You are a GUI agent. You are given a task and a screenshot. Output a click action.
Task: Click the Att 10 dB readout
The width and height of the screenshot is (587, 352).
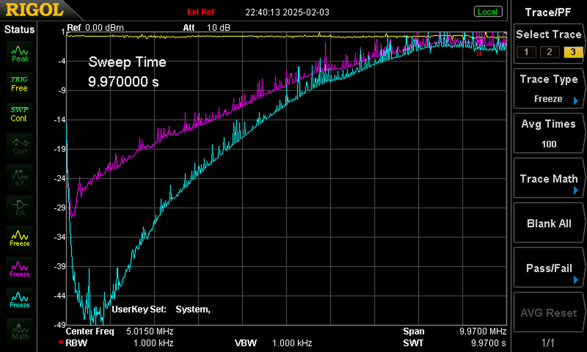(206, 28)
